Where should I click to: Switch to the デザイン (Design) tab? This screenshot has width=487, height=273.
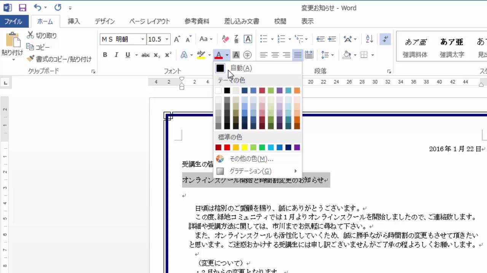coord(105,22)
